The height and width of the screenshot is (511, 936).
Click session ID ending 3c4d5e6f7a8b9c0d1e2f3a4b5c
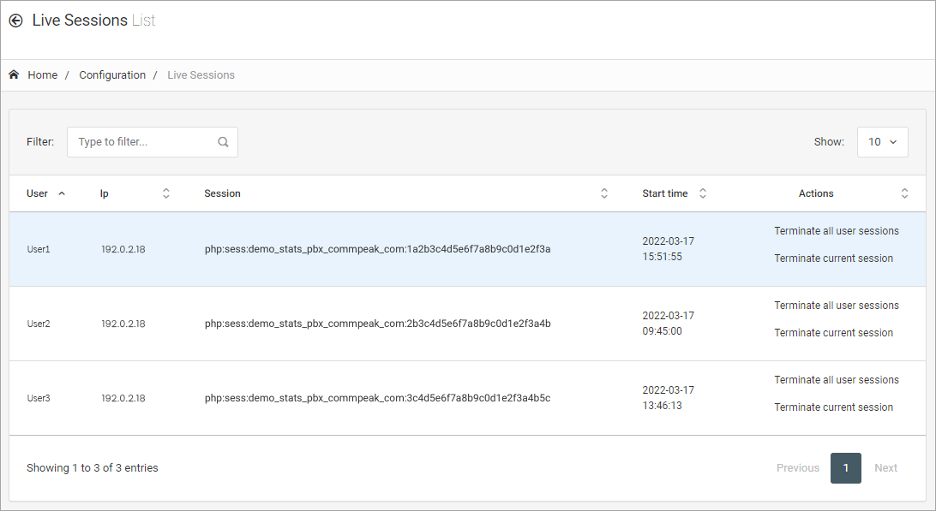(x=377, y=398)
